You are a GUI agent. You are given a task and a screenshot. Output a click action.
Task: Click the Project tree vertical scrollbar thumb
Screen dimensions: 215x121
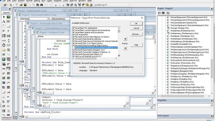click(212, 69)
